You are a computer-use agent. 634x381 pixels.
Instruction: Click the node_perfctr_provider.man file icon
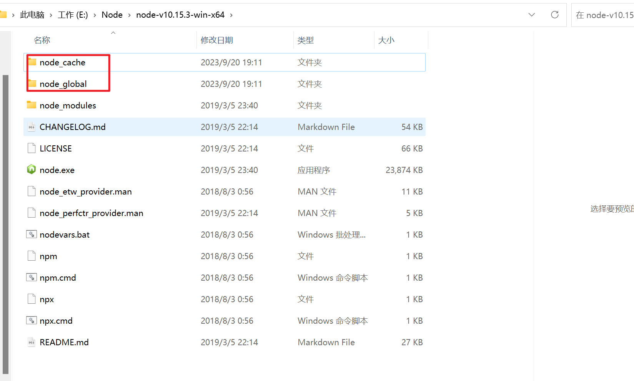click(x=32, y=213)
